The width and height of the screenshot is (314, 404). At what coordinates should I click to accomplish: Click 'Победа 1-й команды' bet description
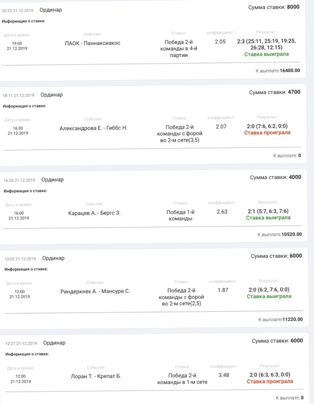(180, 215)
